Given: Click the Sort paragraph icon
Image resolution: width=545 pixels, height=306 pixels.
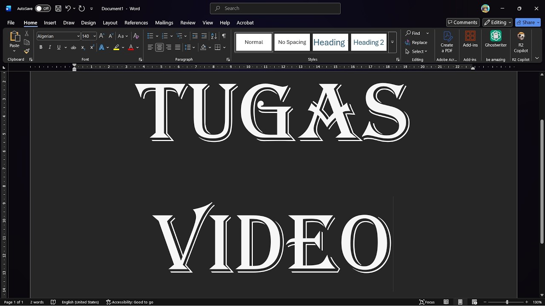Looking at the screenshot, I should click(214, 36).
